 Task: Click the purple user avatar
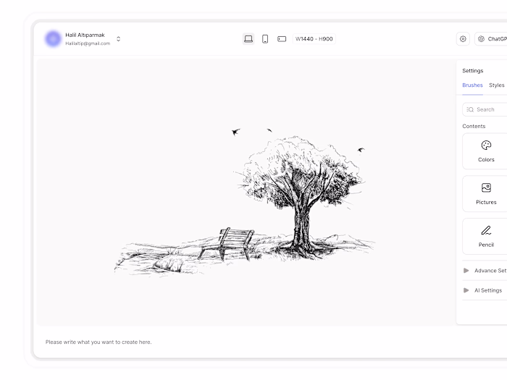click(53, 39)
